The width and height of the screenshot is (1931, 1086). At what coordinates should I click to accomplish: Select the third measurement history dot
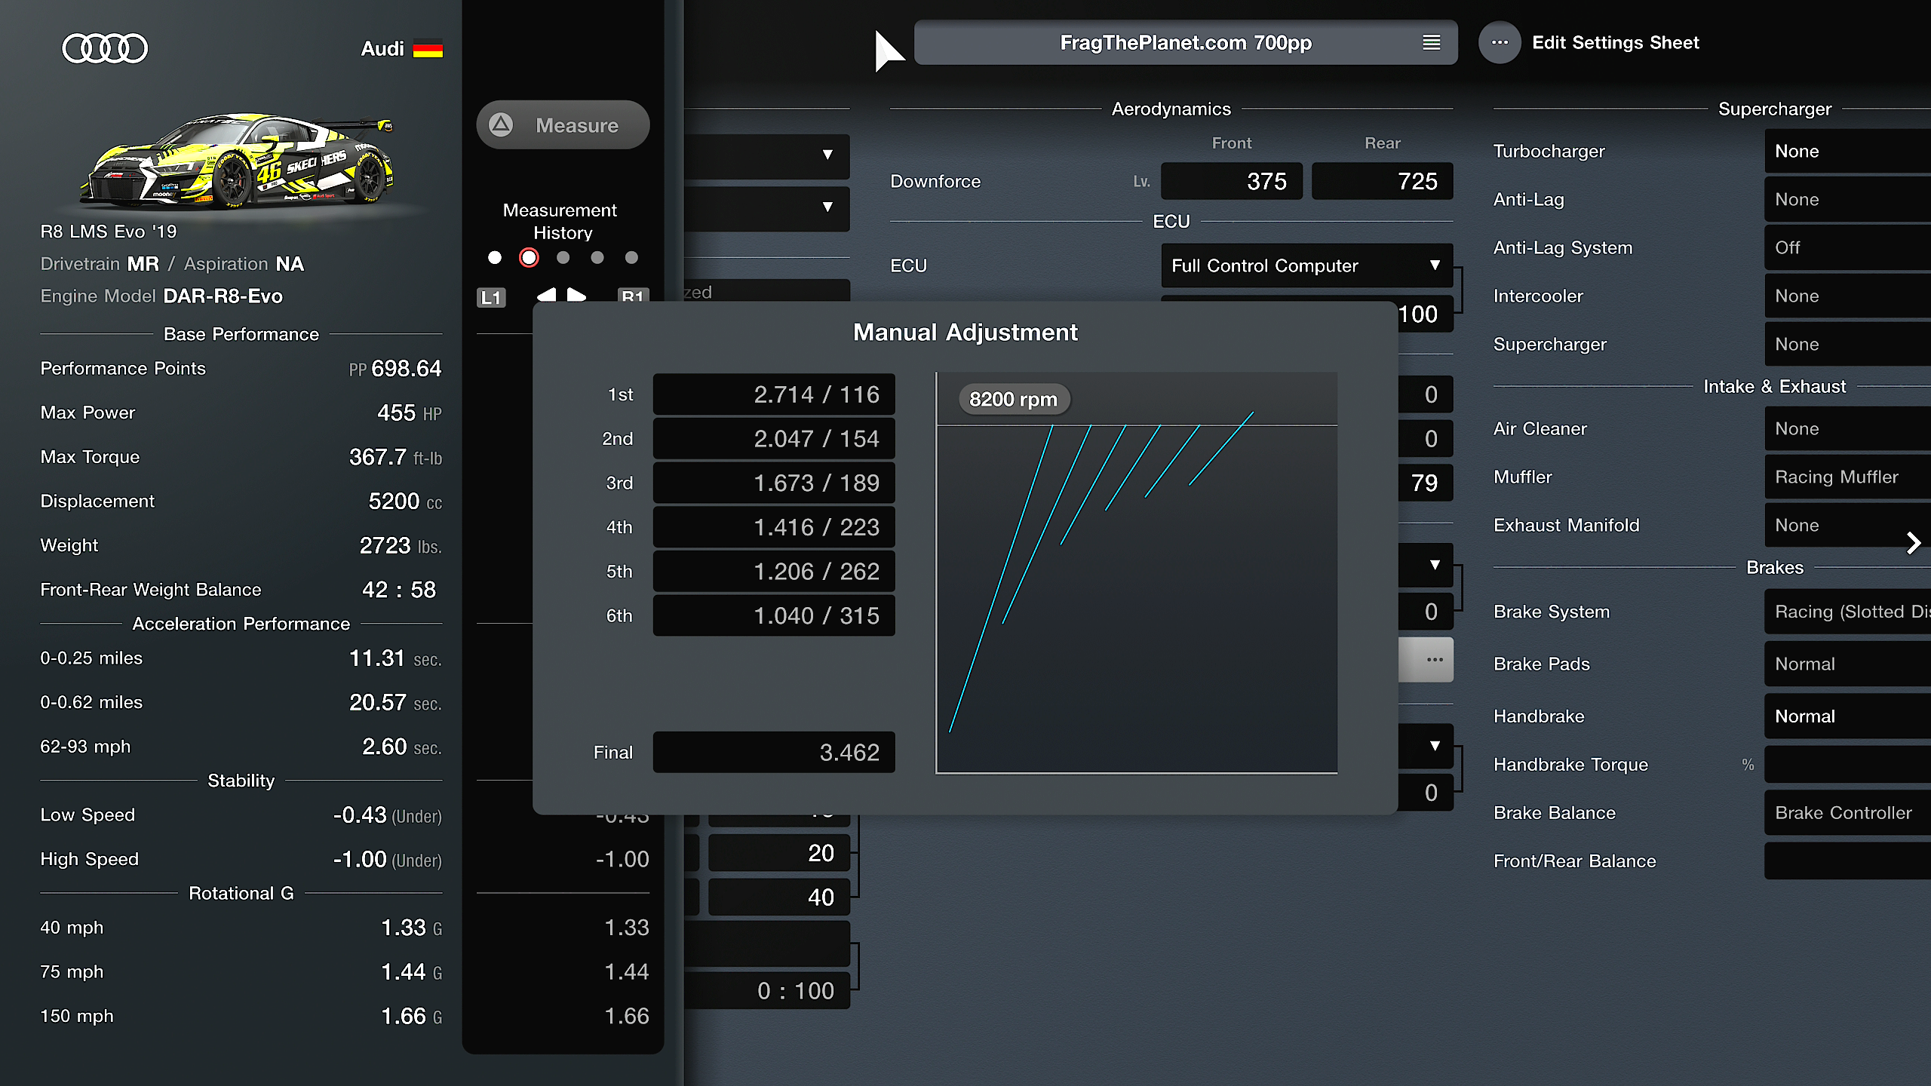click(563, 258)
